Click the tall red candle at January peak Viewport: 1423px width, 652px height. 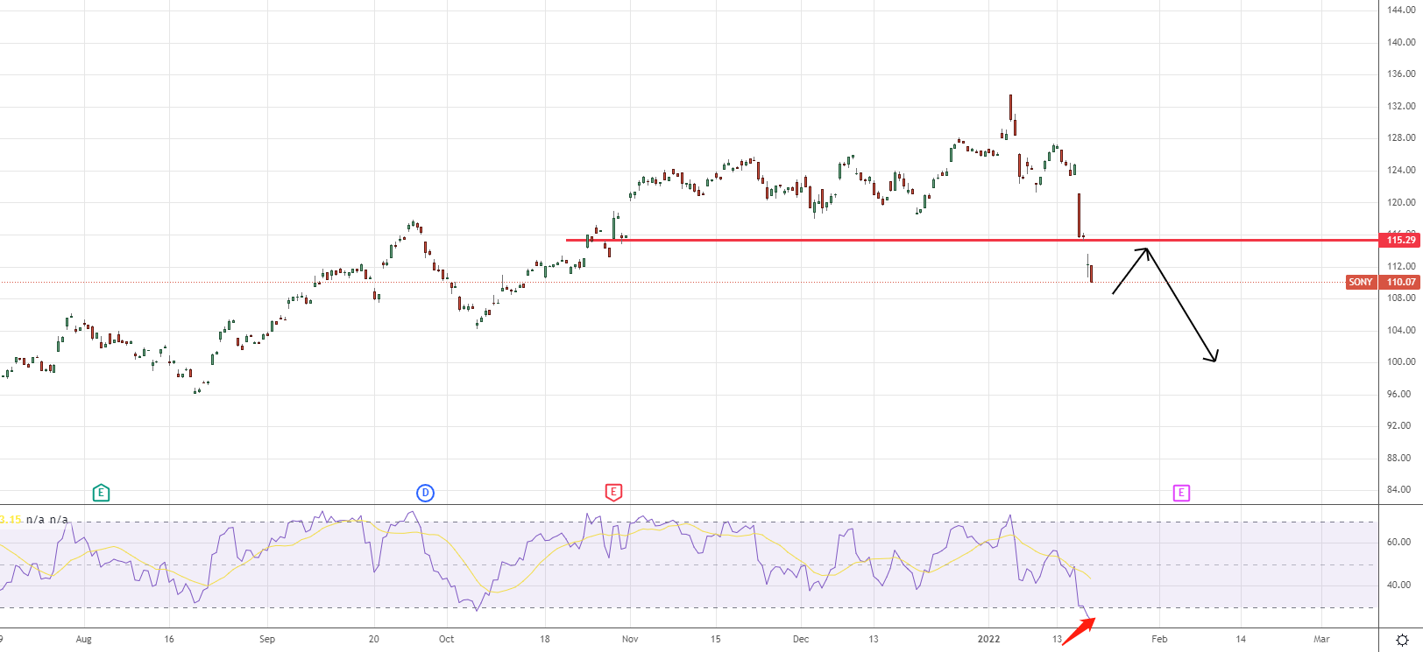pyautogui.click(x=1010, y=108)
